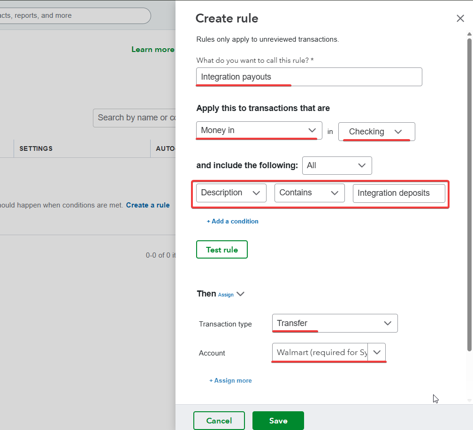Click the Integration deposits text field
Viewport: 473px width, 430px height.
click(x=398, y=193)
